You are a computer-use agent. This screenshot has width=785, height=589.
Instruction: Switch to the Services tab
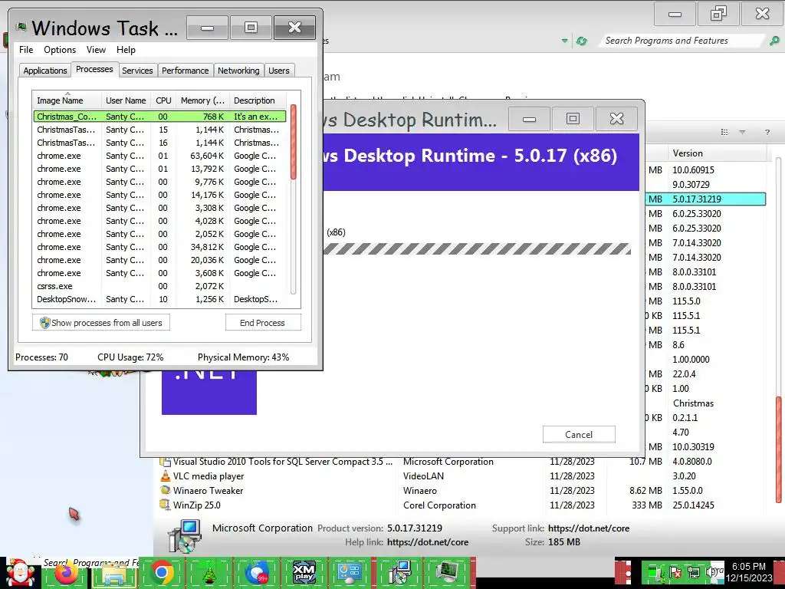point(137,71)
